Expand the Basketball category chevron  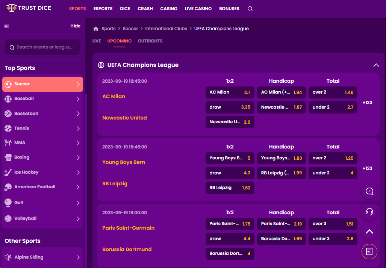(x=78, y=114)
